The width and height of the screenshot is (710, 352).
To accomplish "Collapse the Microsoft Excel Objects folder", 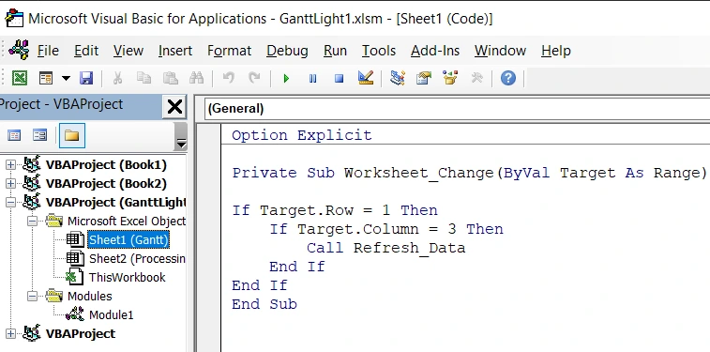I will [32, 222].
